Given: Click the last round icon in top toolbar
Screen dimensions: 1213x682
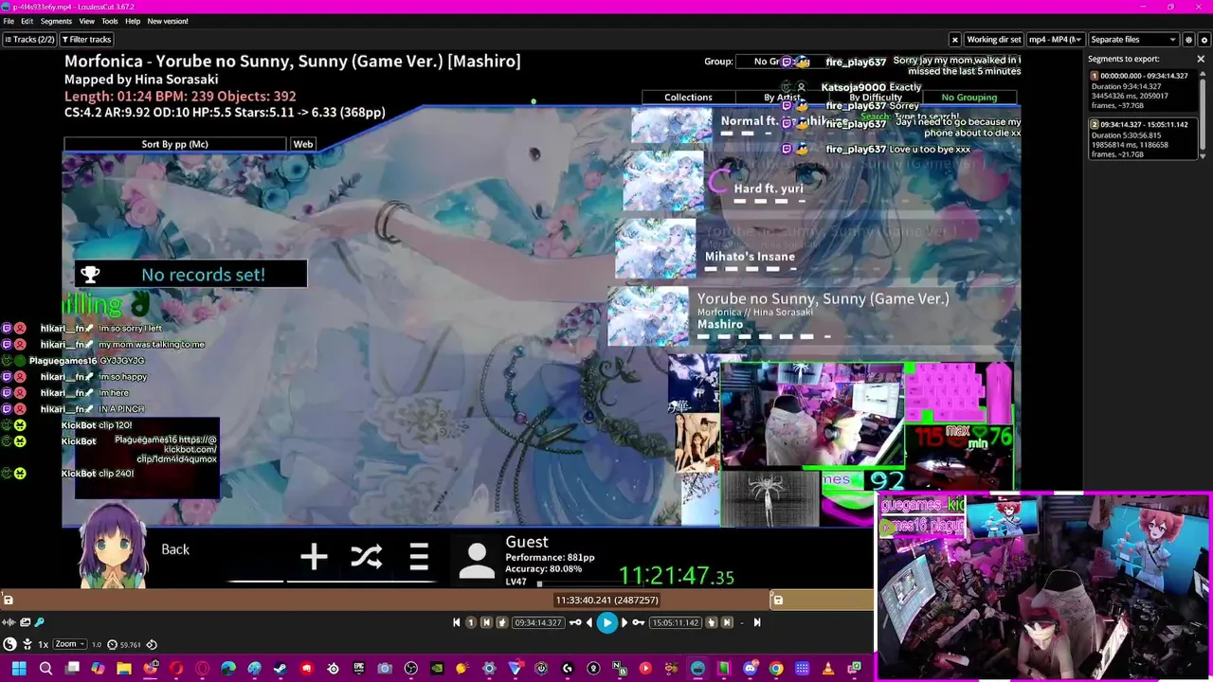Looking at the screenshot, I should 1204,40.
